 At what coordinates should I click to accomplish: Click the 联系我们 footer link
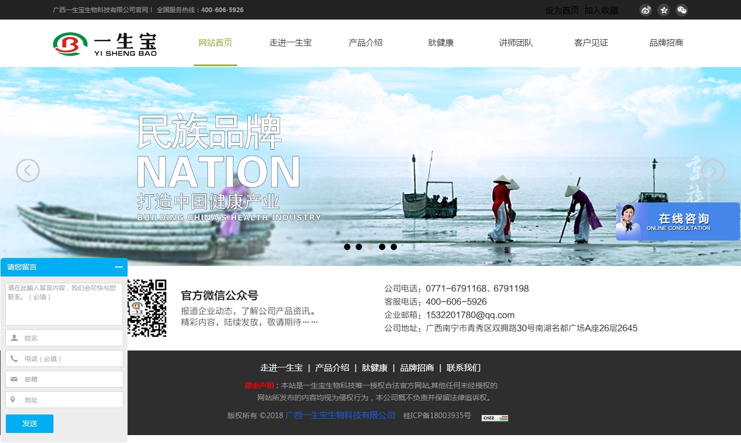463,368
